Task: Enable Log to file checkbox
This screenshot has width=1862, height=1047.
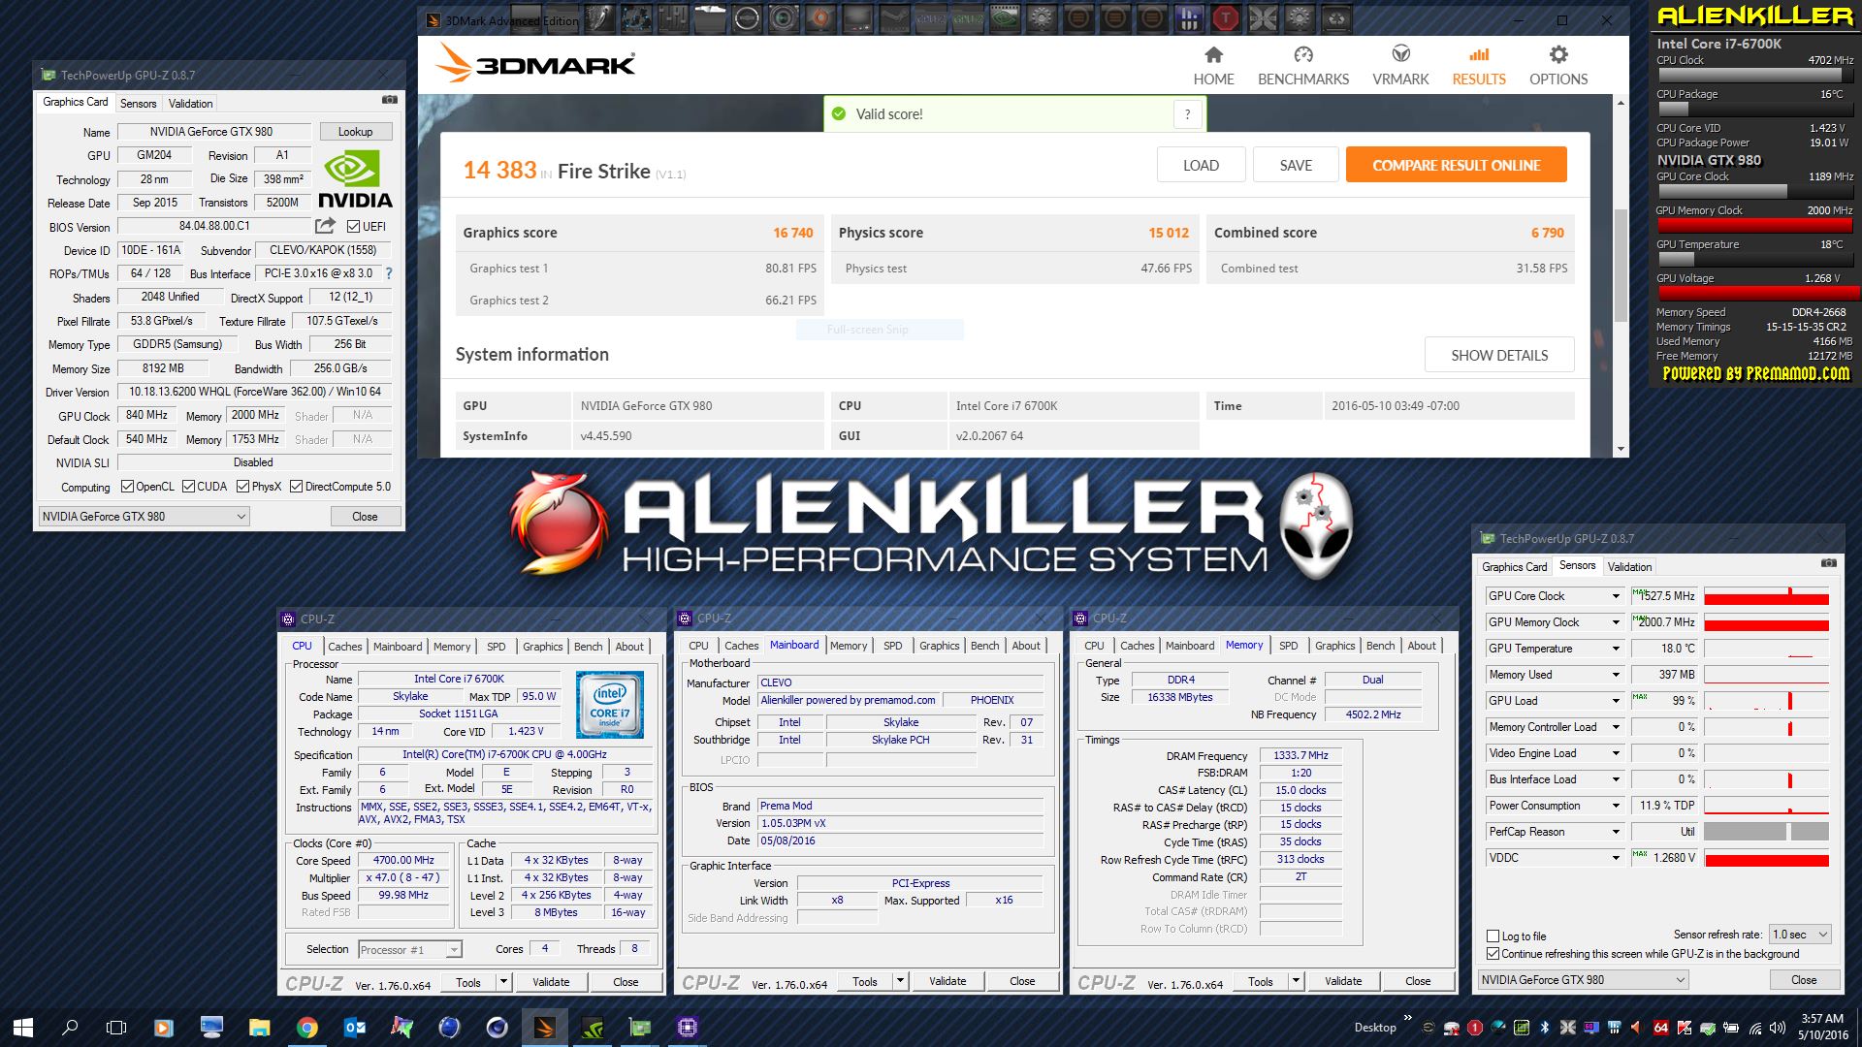Action: 1493,936
